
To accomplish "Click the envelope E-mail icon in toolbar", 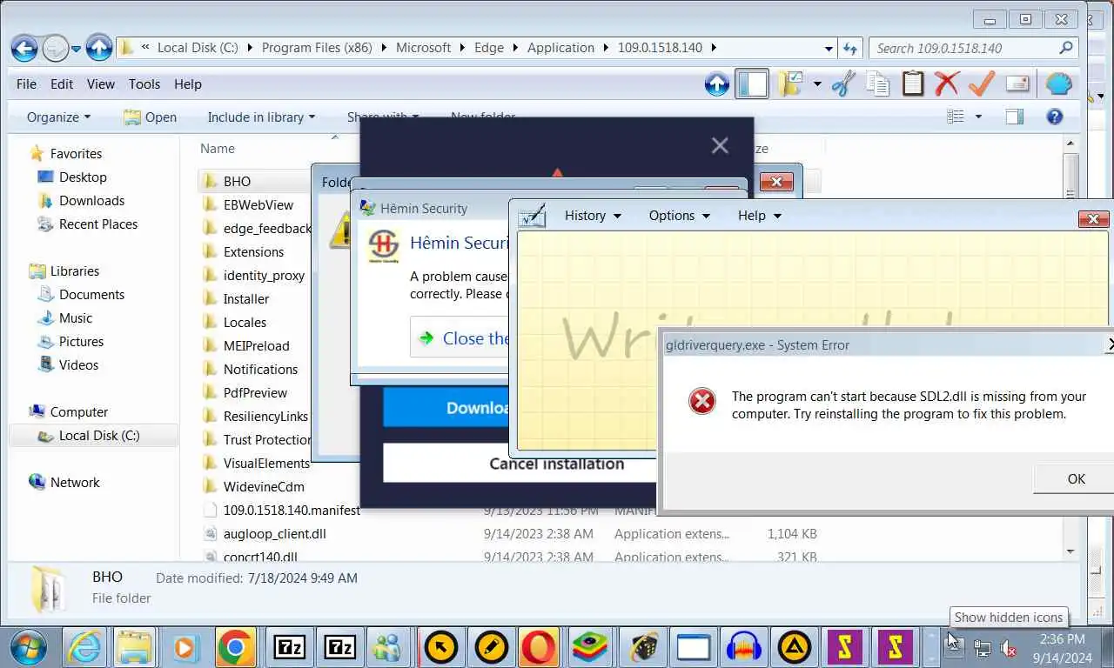I will (1017, 84).
